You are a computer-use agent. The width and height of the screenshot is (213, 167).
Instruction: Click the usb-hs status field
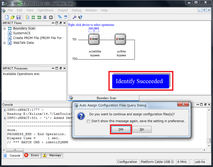point(200,162)
